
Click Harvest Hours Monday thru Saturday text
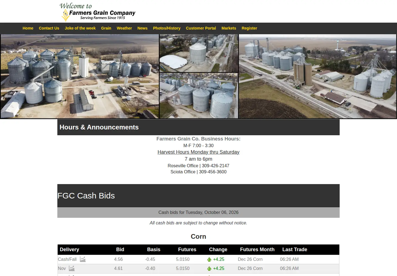[x=198, y=152]
